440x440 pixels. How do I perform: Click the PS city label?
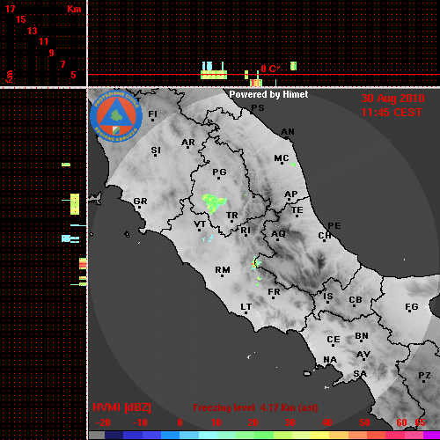258,107
